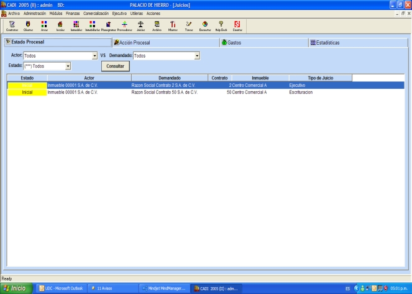The height and width of the screenshot is (294, 412).
Task: Open the Finanzas menu
Action: pos(73,13)
